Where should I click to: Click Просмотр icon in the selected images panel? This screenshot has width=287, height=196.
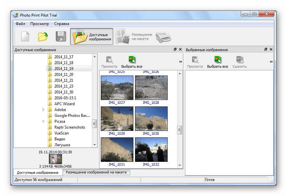[195, 62]
